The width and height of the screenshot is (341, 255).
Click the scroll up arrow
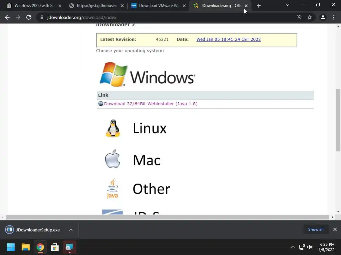[x=338, y=27]
